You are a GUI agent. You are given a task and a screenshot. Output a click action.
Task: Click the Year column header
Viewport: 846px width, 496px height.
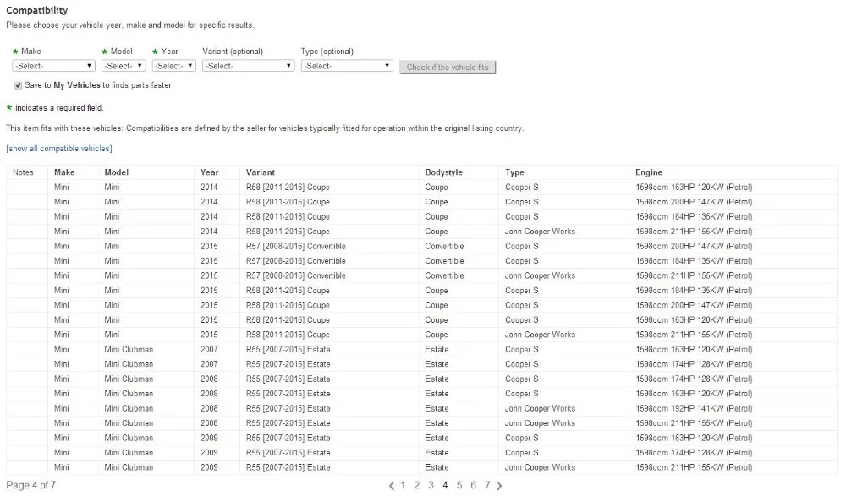point(209,172)
